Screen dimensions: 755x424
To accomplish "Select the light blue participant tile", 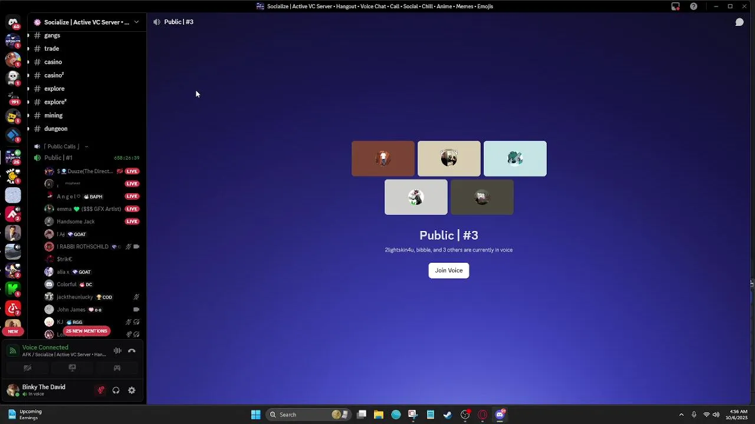I will [x=515, y=158].
